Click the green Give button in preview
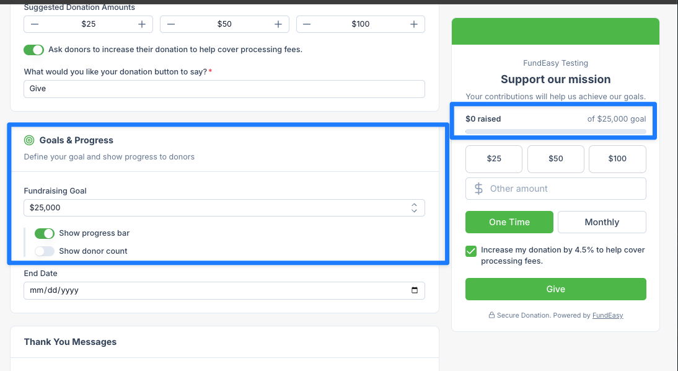The width and height of the screenshot is (678, 371). tap(556, 289)
